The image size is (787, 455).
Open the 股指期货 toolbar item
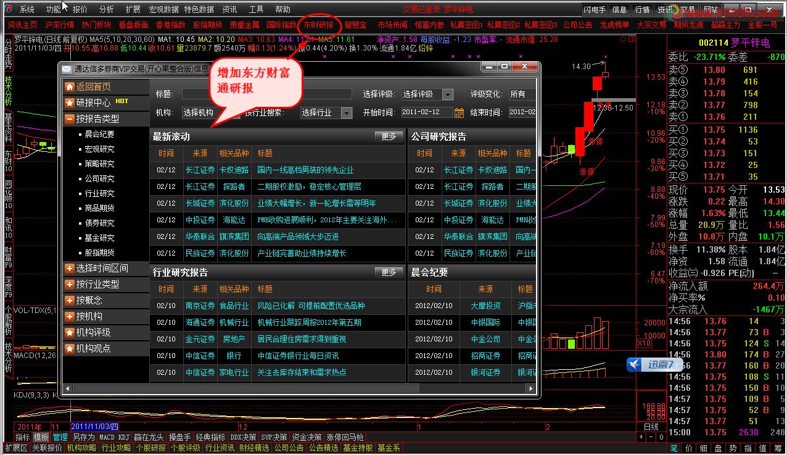coord(207,25)
